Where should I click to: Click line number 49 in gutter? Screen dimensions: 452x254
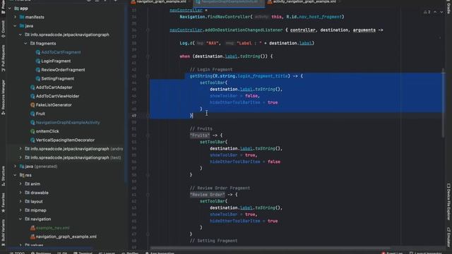click(x=134, y=116)
